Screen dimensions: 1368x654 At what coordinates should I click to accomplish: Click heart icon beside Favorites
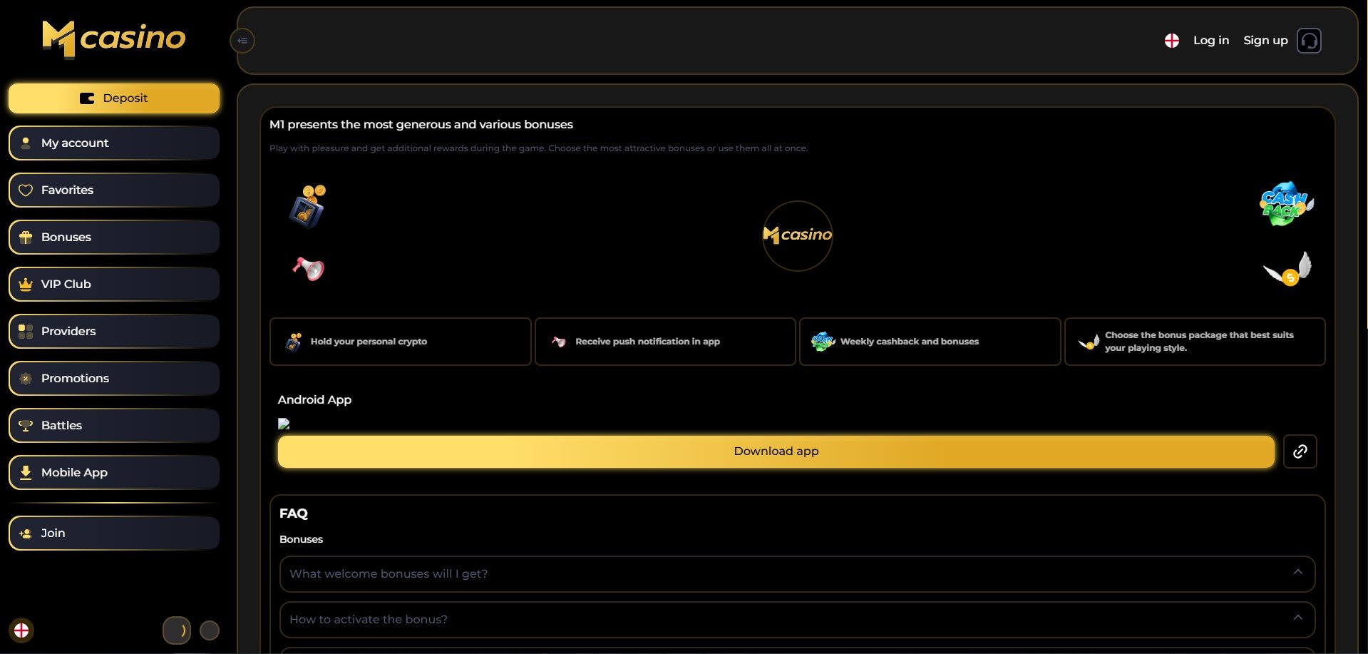[26, 190]
